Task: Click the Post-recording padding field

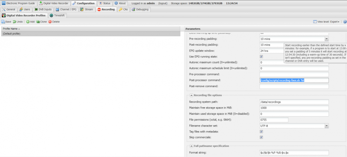Action: [272, 45]
